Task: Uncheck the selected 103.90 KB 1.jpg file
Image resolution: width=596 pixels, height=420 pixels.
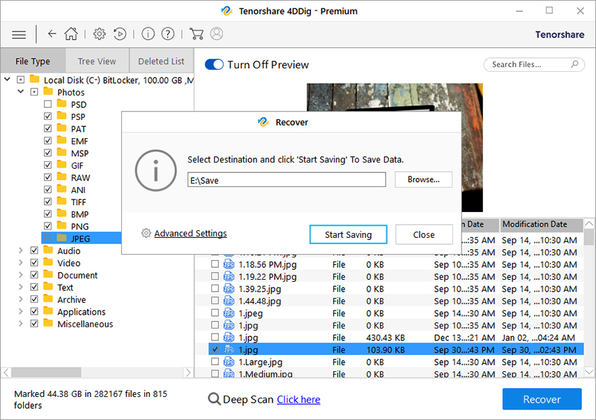Action: (215, 350)
